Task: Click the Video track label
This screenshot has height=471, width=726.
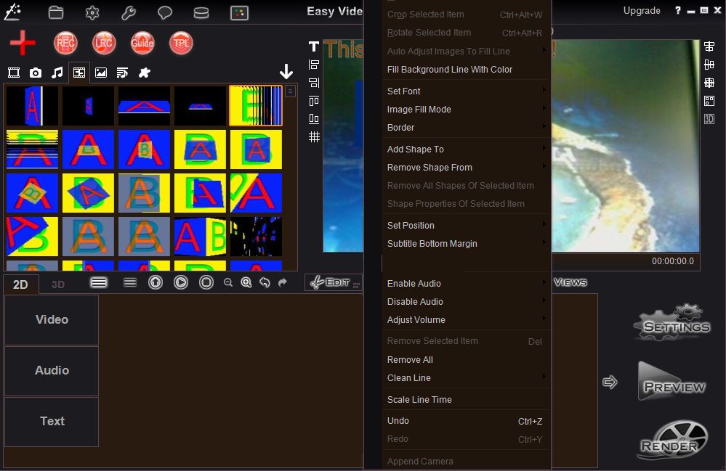Action: click(52, 320)
